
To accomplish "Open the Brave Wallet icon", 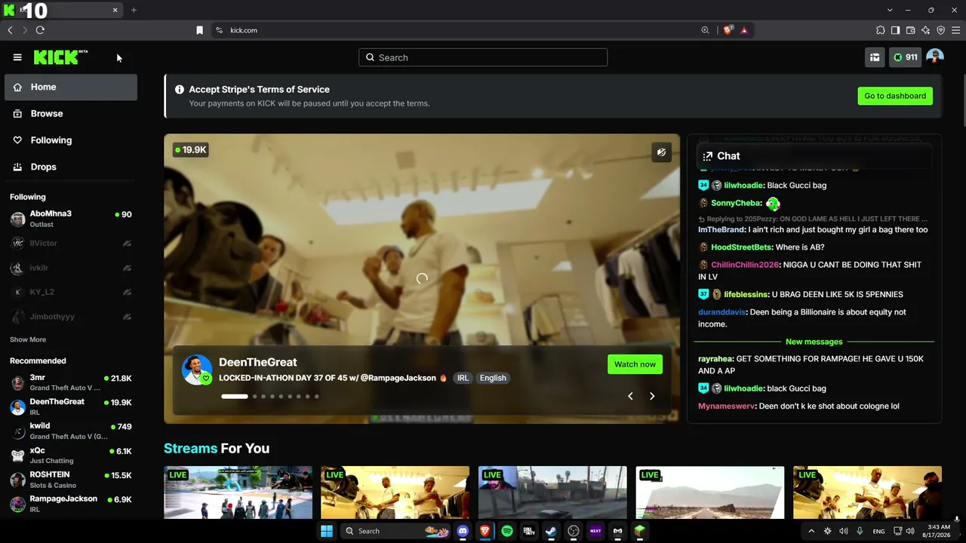I will pos(910,30).
